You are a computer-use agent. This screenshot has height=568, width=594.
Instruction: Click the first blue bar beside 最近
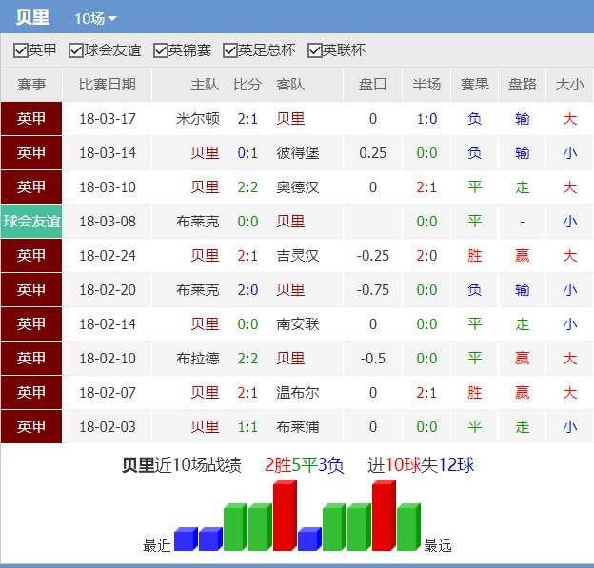click(185, 539)
